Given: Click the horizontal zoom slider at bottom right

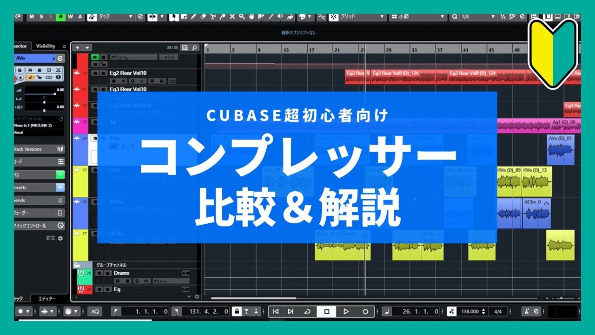Looking at the screenshot, I should (561, 298).
